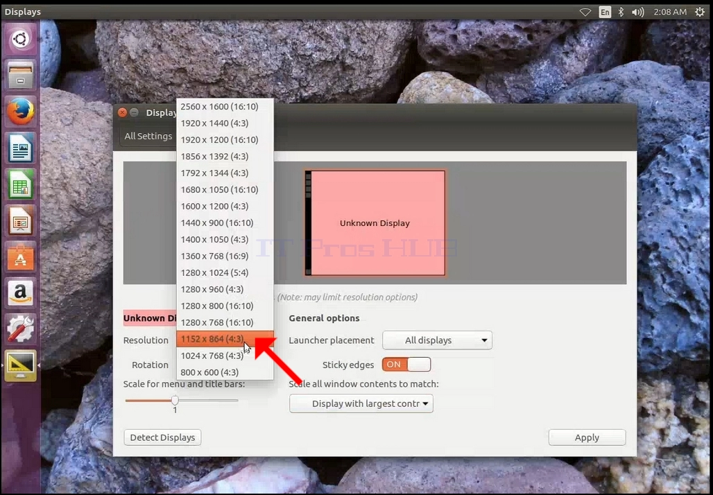
Task: Choose 1920 x 1200 (16:10) resolution
Action: click(225, 139)
